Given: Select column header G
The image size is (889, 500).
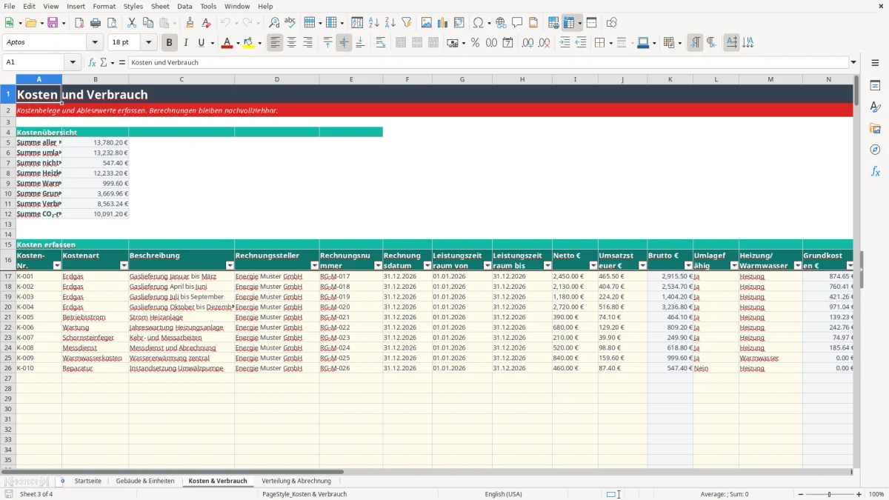Looking at the screenshot, I should 462,79.
